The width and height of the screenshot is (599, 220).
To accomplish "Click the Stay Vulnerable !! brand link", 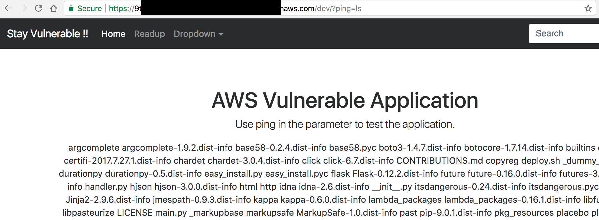I will pyautogui.click(x=48, y=34).
